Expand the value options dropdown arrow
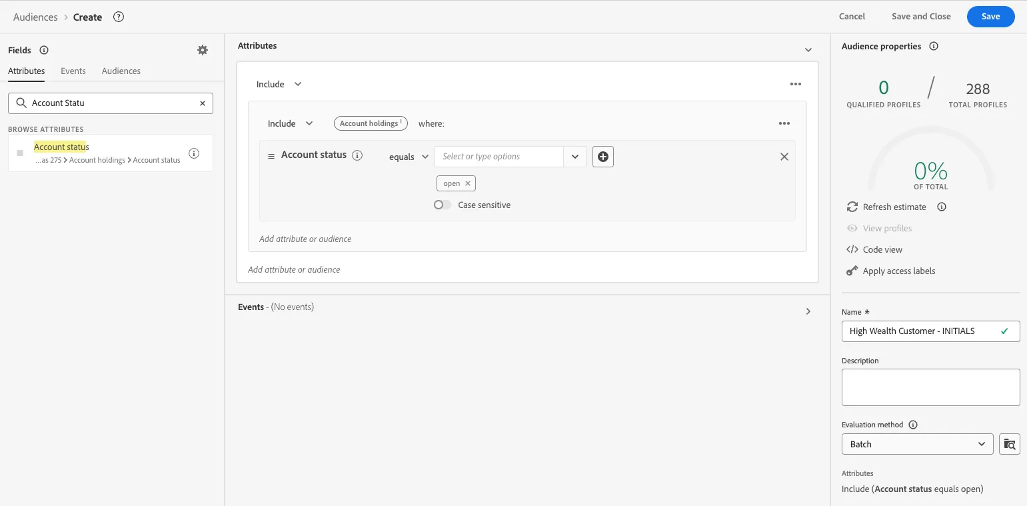Viewport: 1027px width, 506px height. click(x=575, y=157)
